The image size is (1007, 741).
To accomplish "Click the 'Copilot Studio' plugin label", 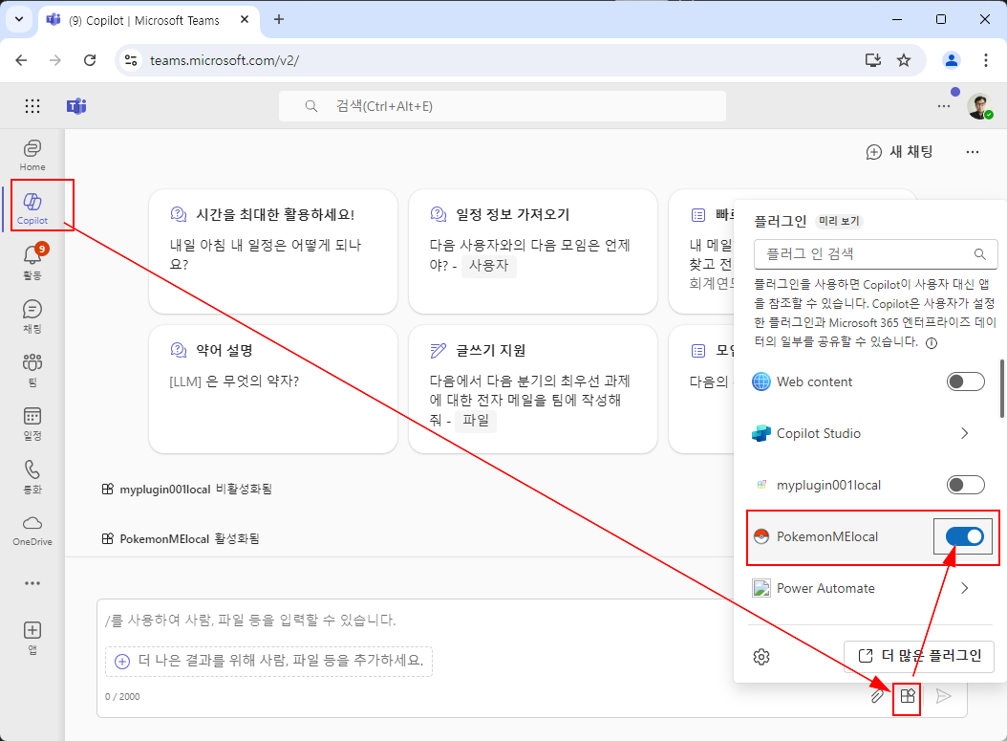I will (818, 433).
